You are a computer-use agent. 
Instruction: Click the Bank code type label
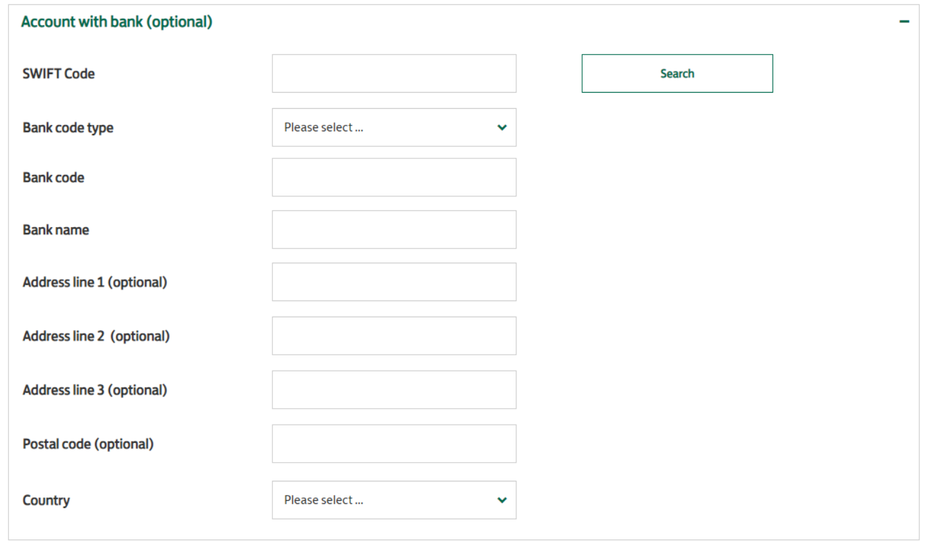[68, 128]
